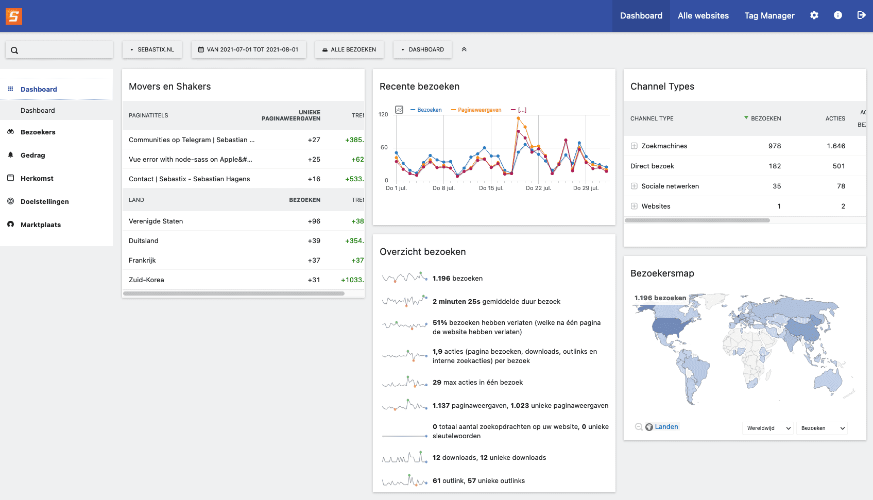The height and width of the screenshot is (500, 873).
Task: Open the Dashboard selector dropdown
Action: [x=422, y=50]
